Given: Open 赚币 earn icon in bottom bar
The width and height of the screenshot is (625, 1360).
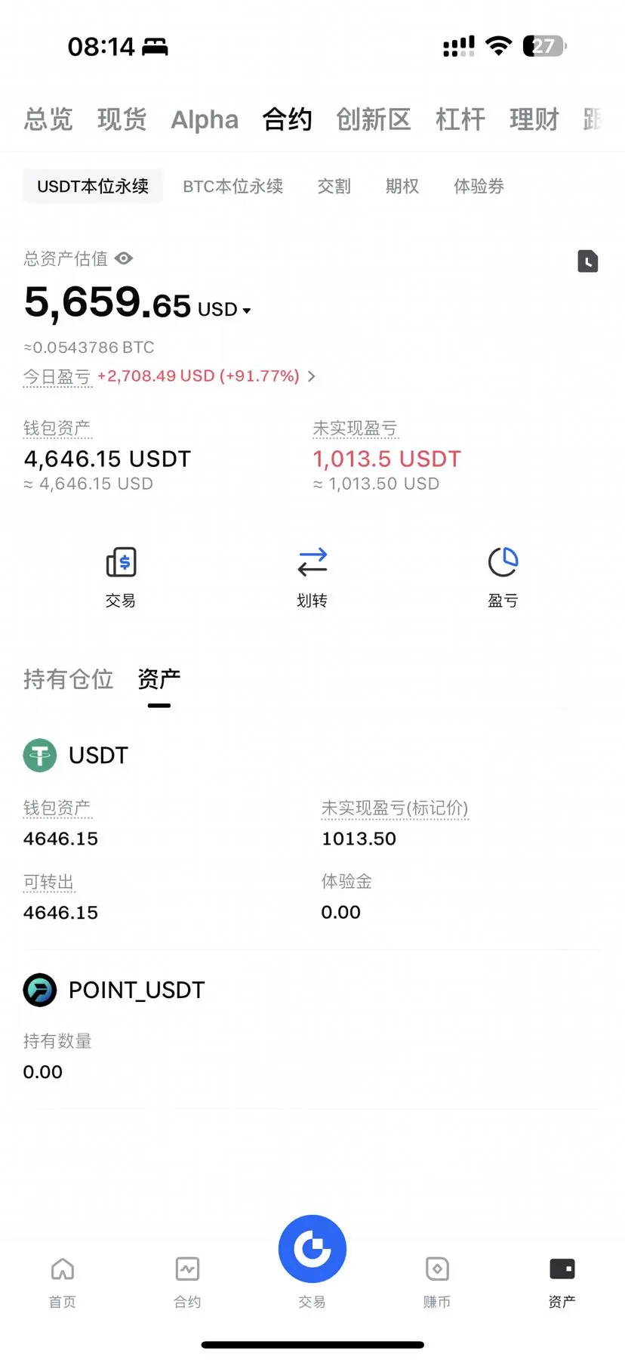Looking at the screenshot, I should 437,1283.
